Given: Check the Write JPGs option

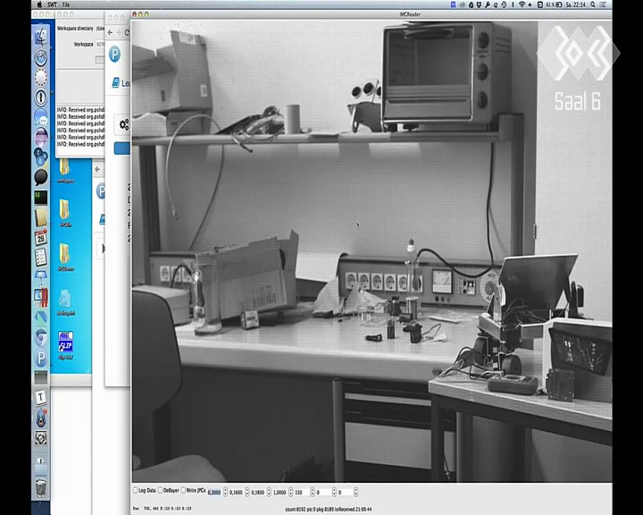Looking at the screenshot, I should [183, 490].
